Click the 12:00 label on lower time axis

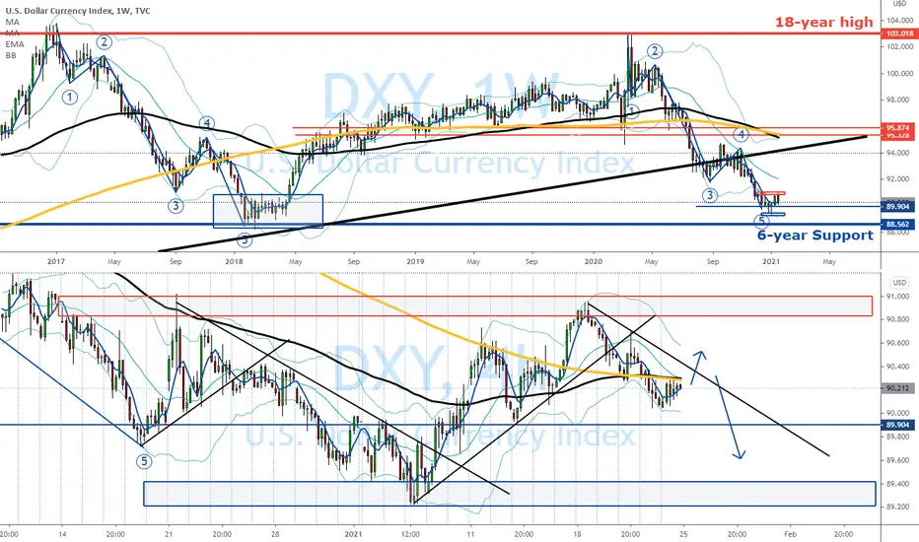tap(410, 534)
